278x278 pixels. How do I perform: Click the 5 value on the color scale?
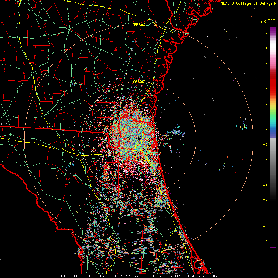point(267,62)
